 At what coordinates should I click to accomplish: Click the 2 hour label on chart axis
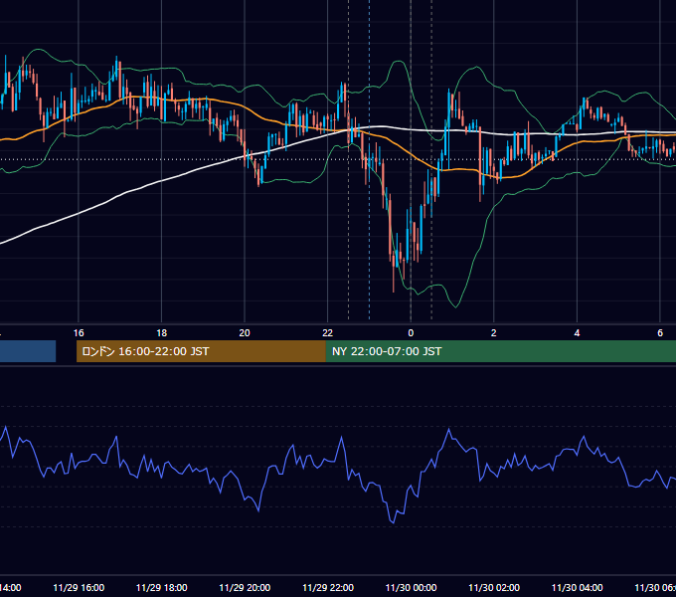[494, 333]
